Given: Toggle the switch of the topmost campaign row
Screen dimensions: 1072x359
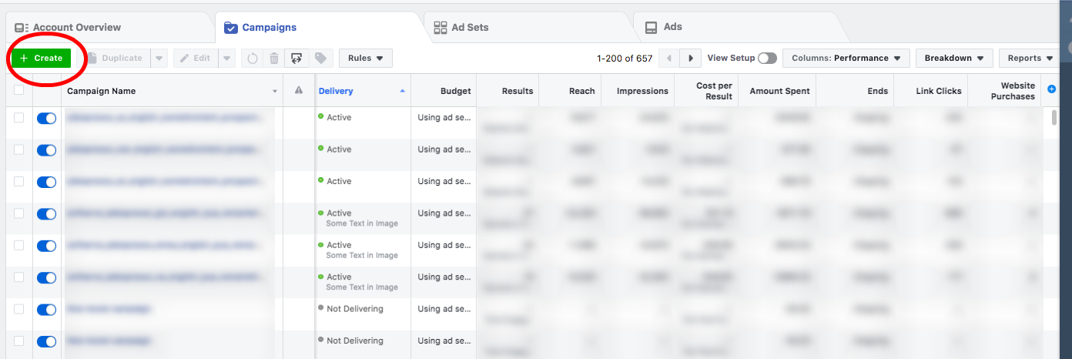Looking at the screenshot, I should pyautogui.click(x=46, y=118).
